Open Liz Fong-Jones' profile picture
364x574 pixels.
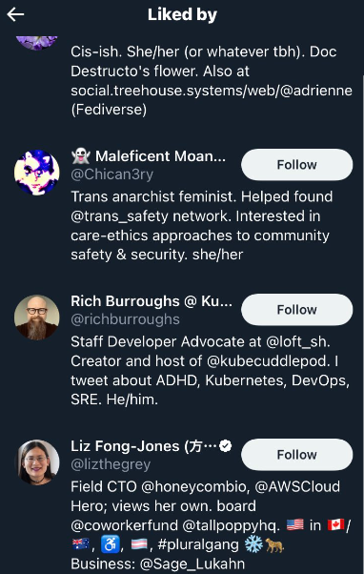pyautogui.click(x=36, y=462)
